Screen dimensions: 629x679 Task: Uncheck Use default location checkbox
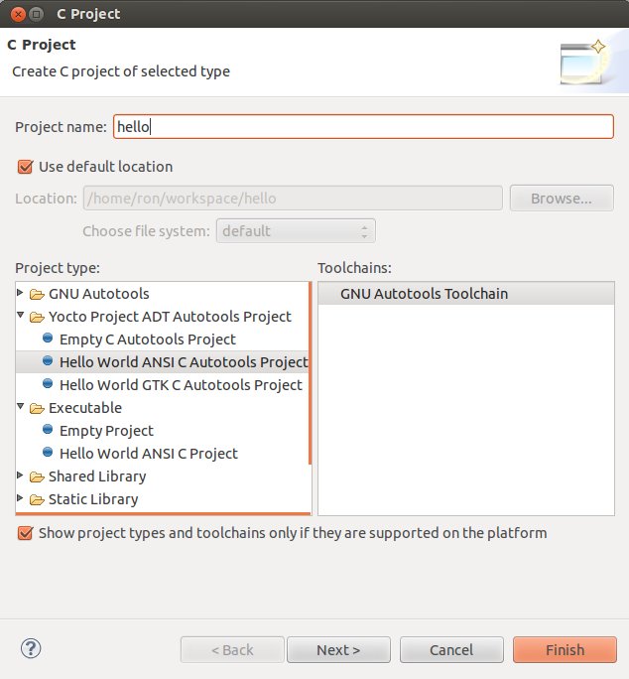point(26,167)
